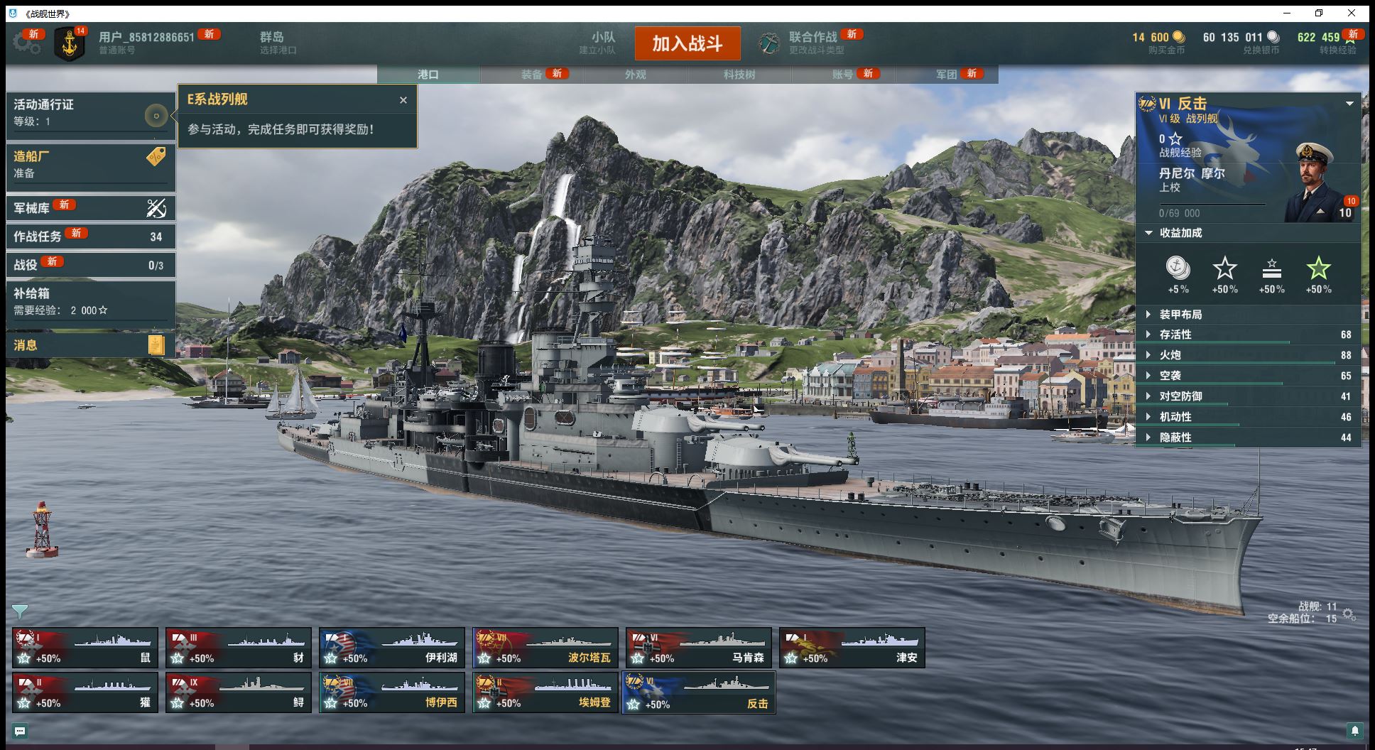Image resolution: width=1375 pixels, height=750 pixels.
Task: Open the 军械库 armory panel
Action: tap(90, 207)
